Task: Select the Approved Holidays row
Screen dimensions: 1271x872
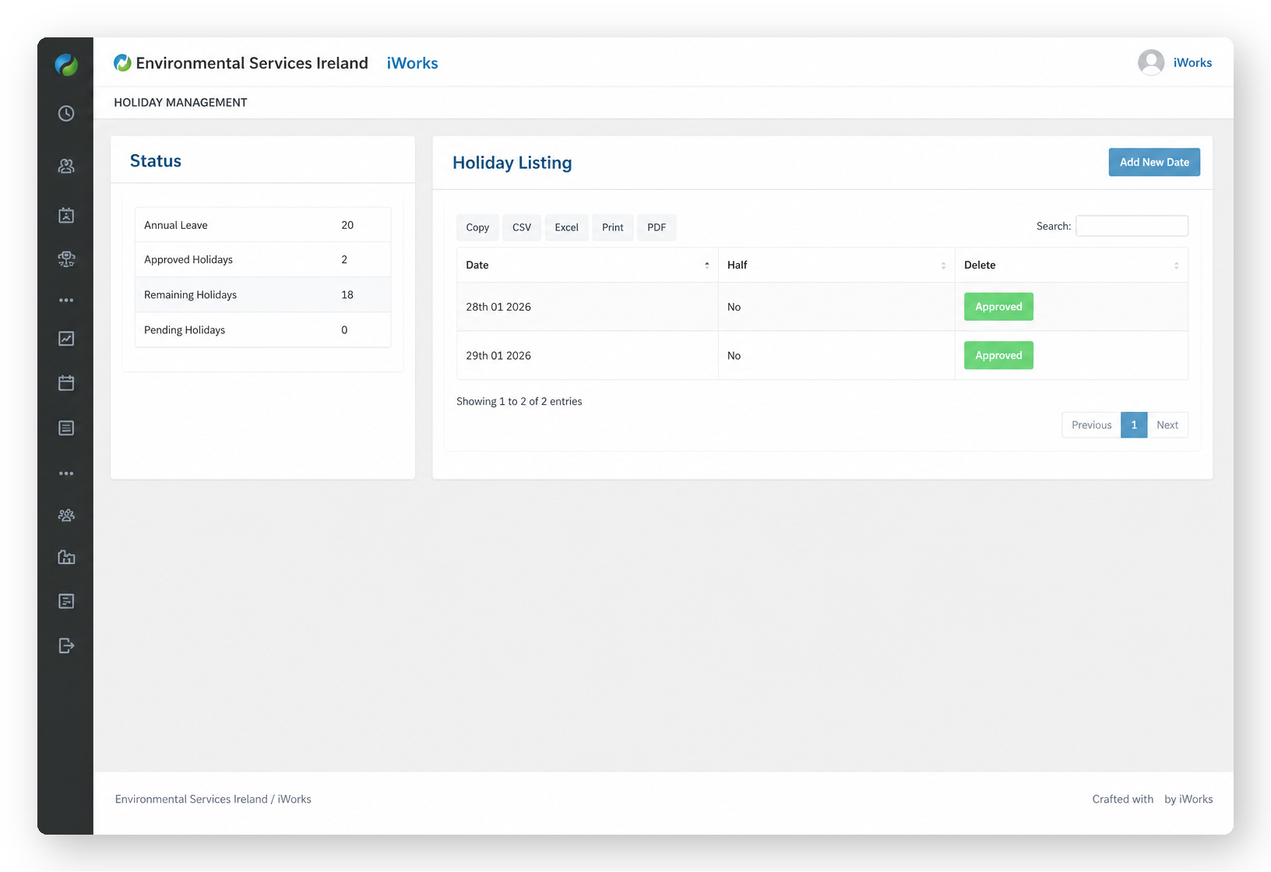Action: pyautogui.click(x=262, y=259)
